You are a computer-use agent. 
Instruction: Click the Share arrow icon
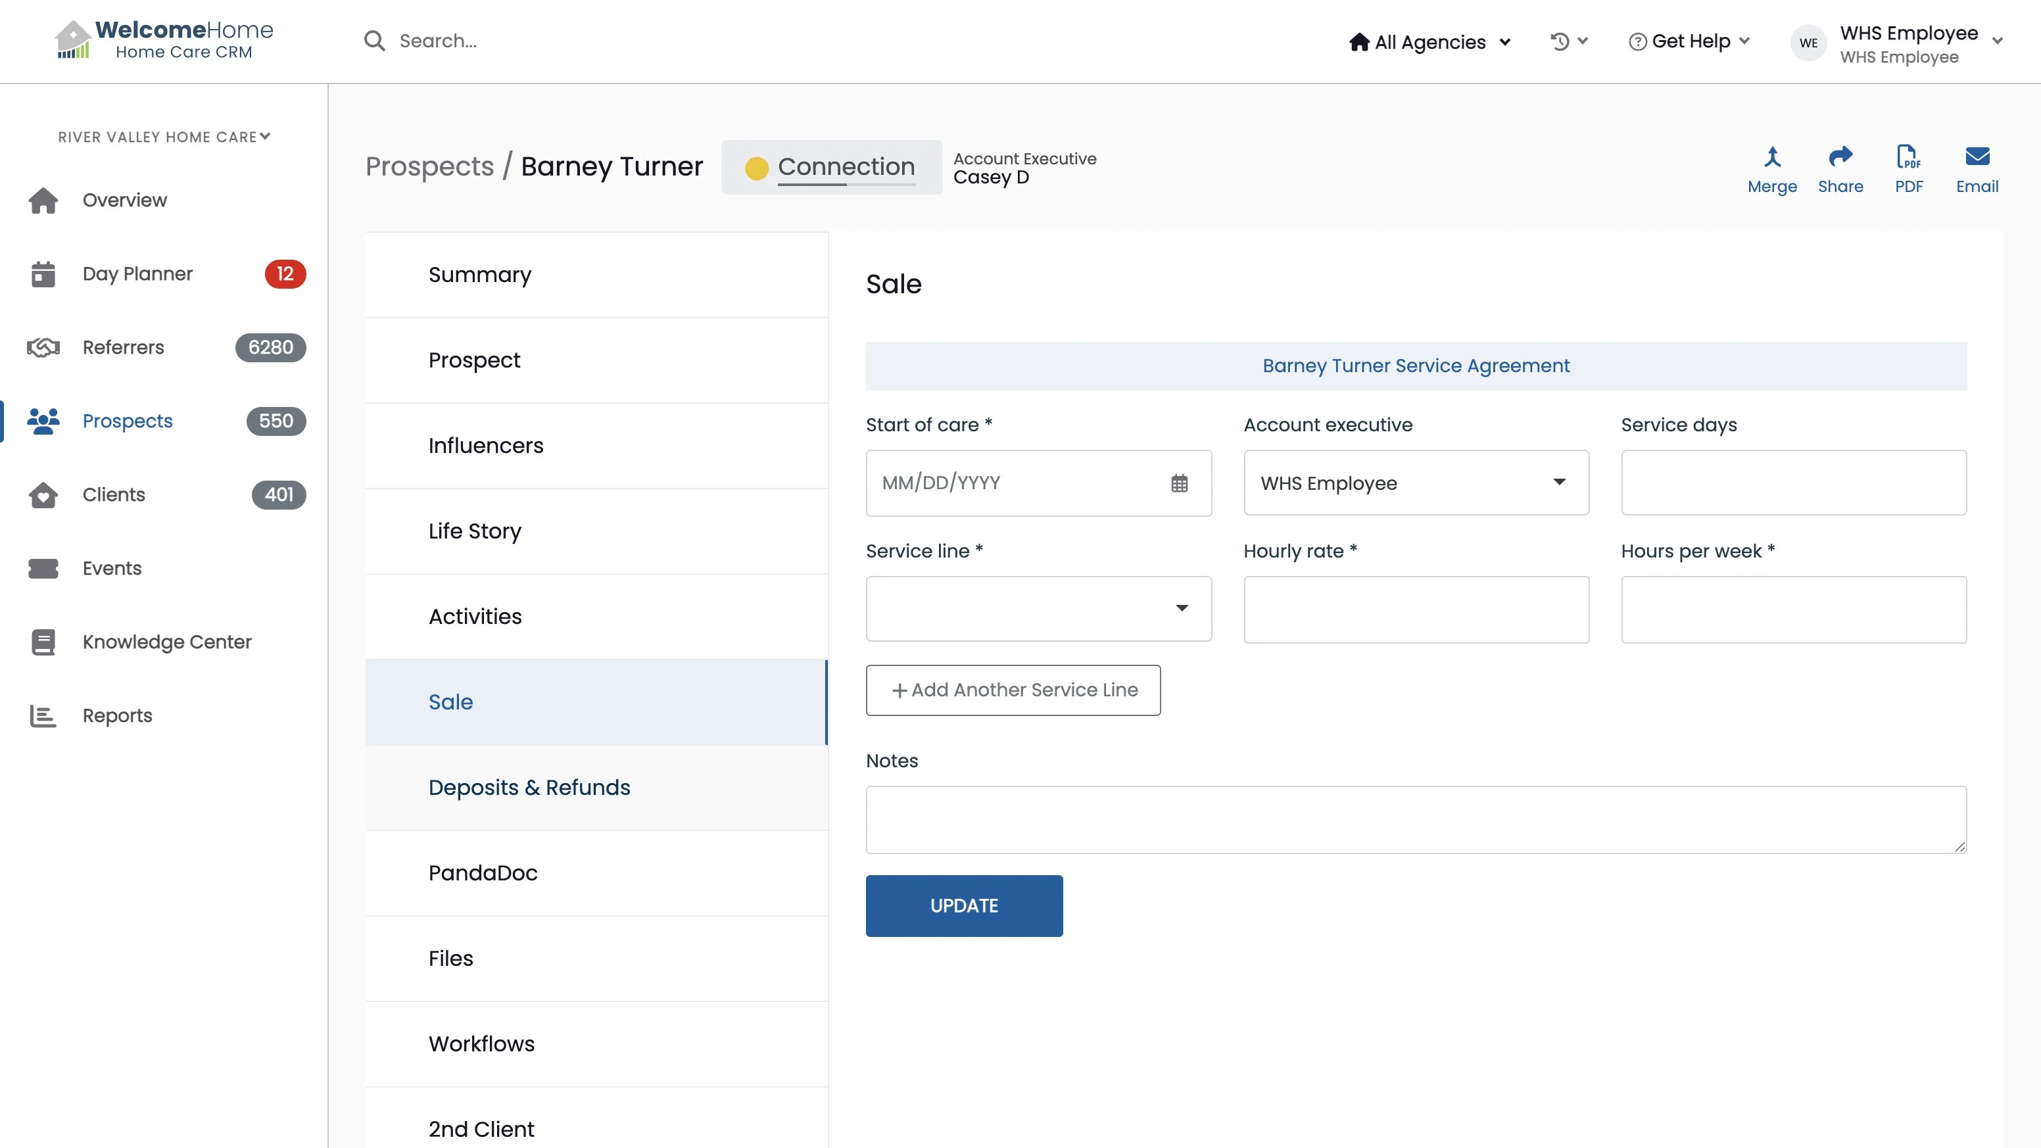(1840, 157)
